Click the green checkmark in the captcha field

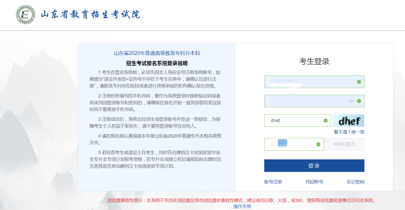(x=325, y=120)
